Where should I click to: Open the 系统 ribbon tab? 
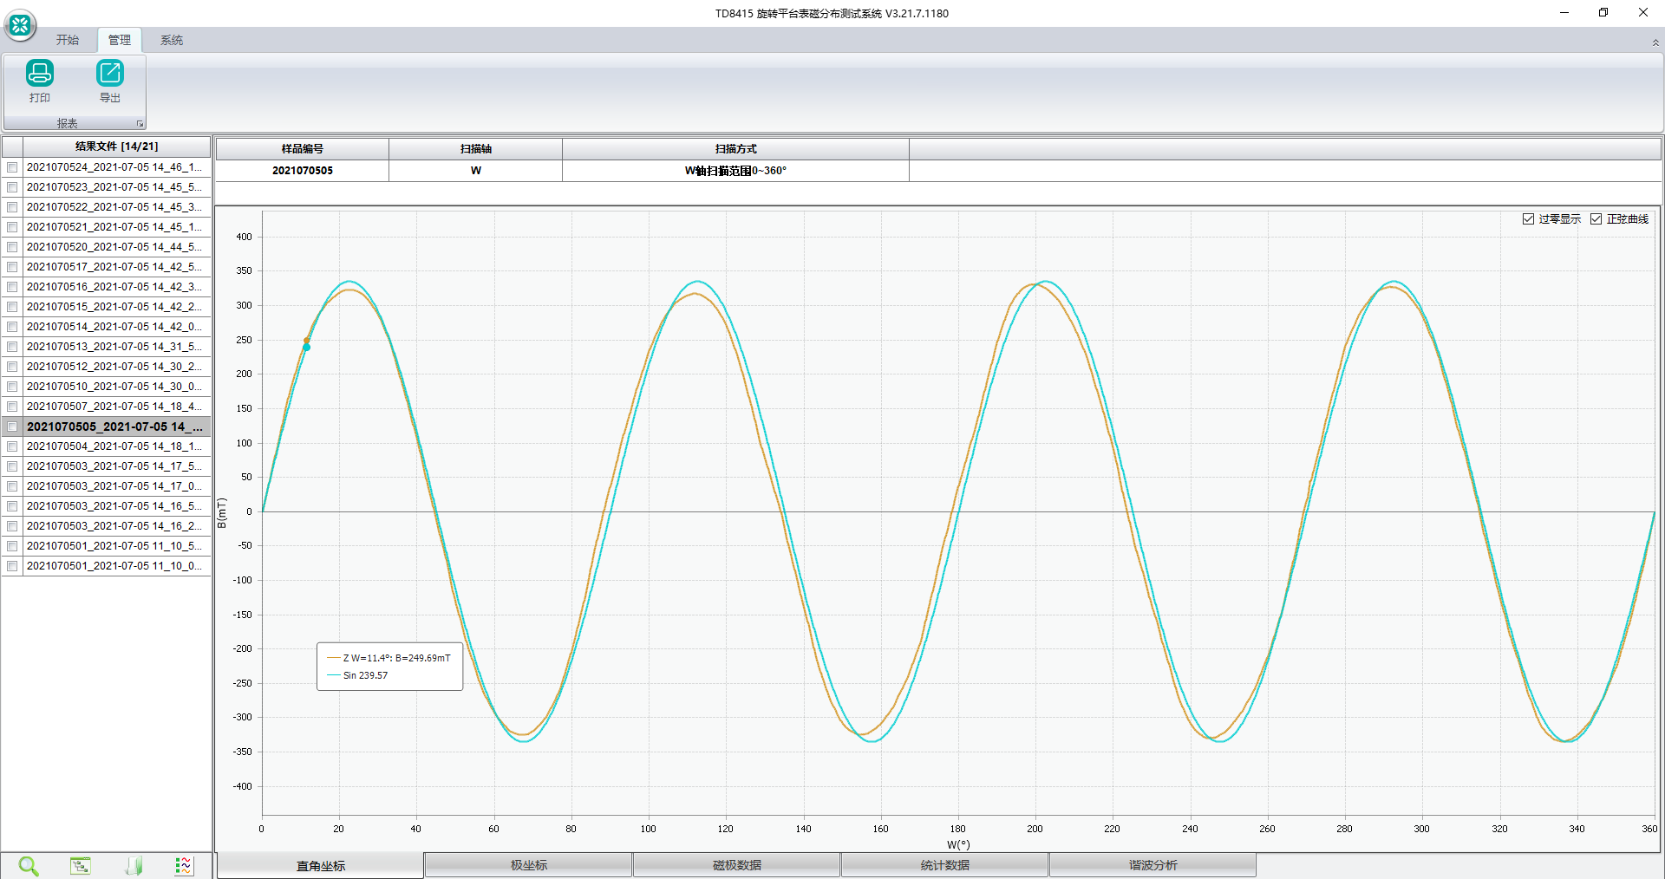(172, 40)
